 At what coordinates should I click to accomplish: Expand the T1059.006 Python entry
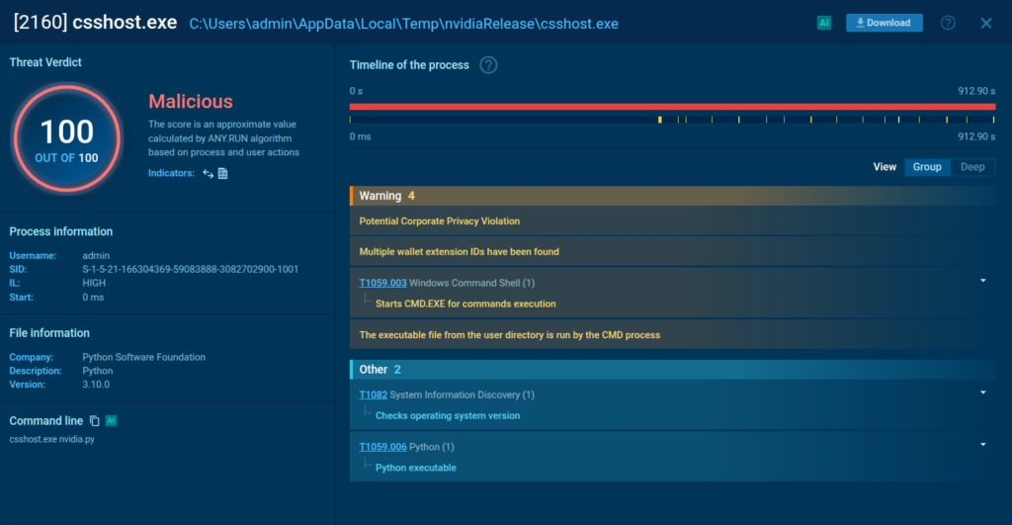[x=982, y=446]
